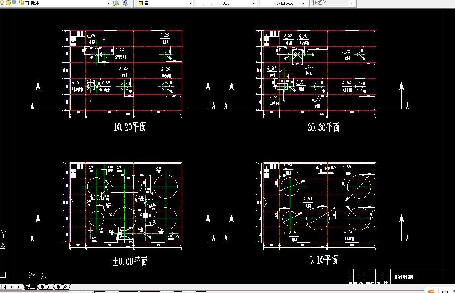Toggle the layer freeze sun icon
455x293 pixels.
pyautogui.click(x=8, y=3)
